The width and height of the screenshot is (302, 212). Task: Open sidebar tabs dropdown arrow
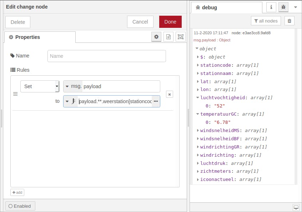(x=296, y=7)
